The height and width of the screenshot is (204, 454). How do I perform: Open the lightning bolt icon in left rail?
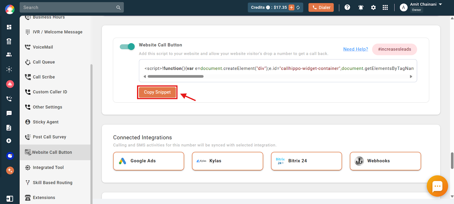[9, 141]
